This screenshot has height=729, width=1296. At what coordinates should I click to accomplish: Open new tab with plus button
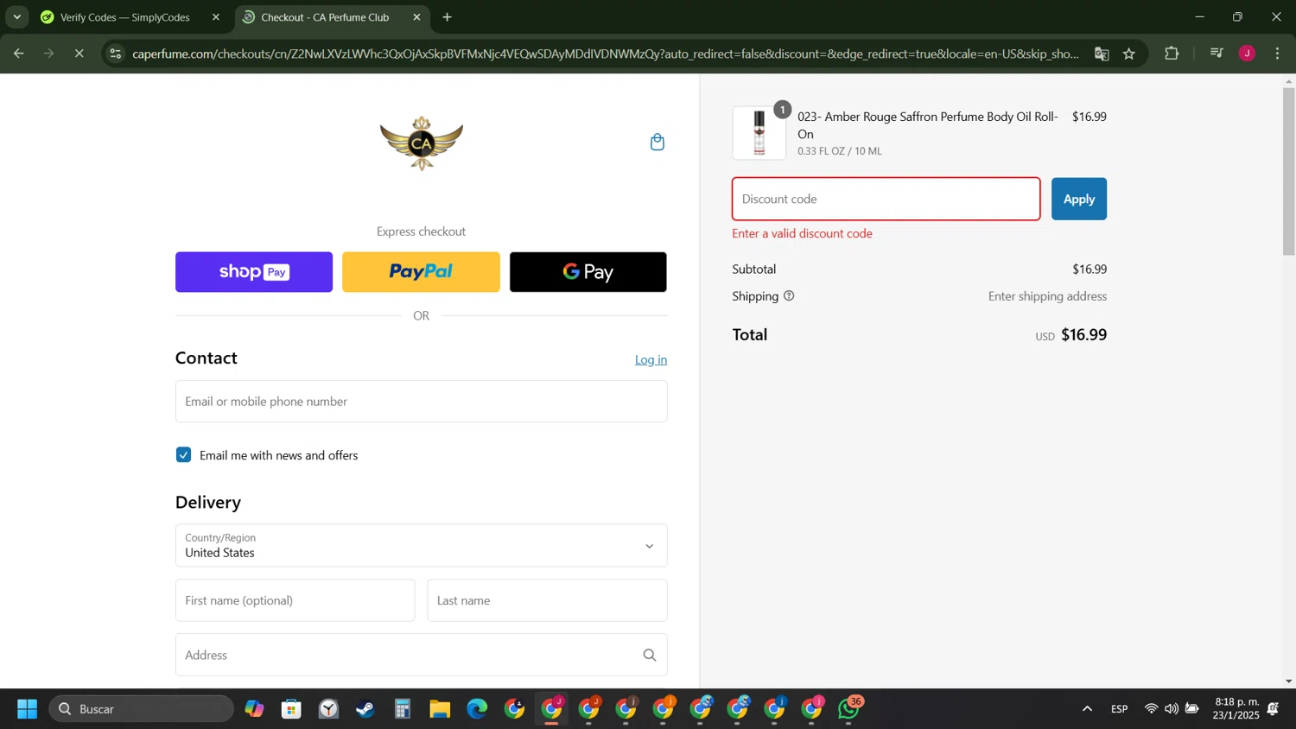click(x=448, y=17)
